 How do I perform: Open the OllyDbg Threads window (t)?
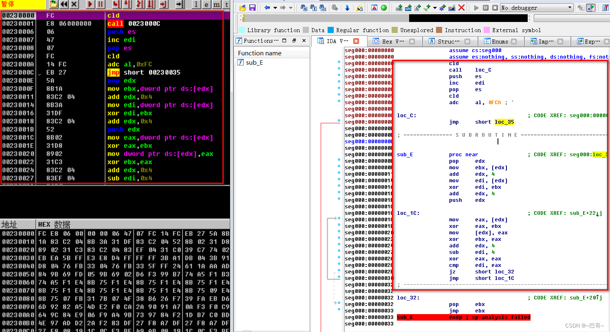[x=227, y=4]
